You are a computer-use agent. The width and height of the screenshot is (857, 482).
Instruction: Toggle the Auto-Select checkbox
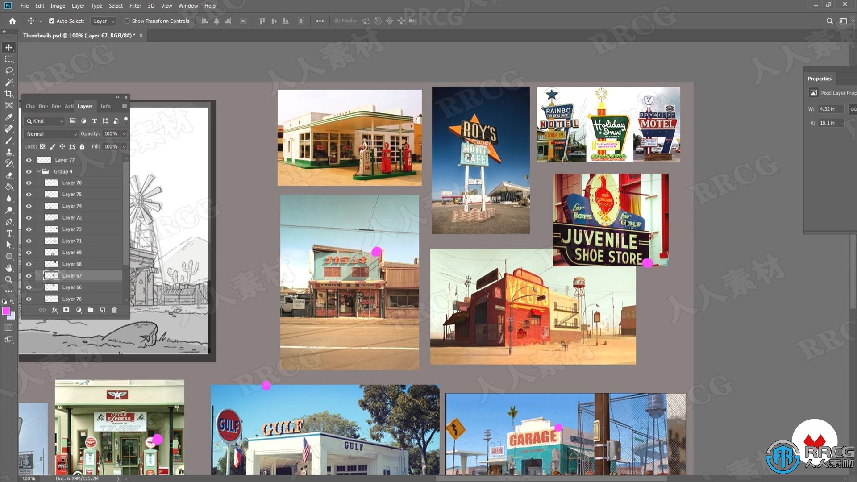[52, 21]
